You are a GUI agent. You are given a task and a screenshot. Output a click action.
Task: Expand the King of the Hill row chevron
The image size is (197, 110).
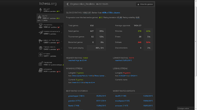pyautogui.click(x=62, y=42)
